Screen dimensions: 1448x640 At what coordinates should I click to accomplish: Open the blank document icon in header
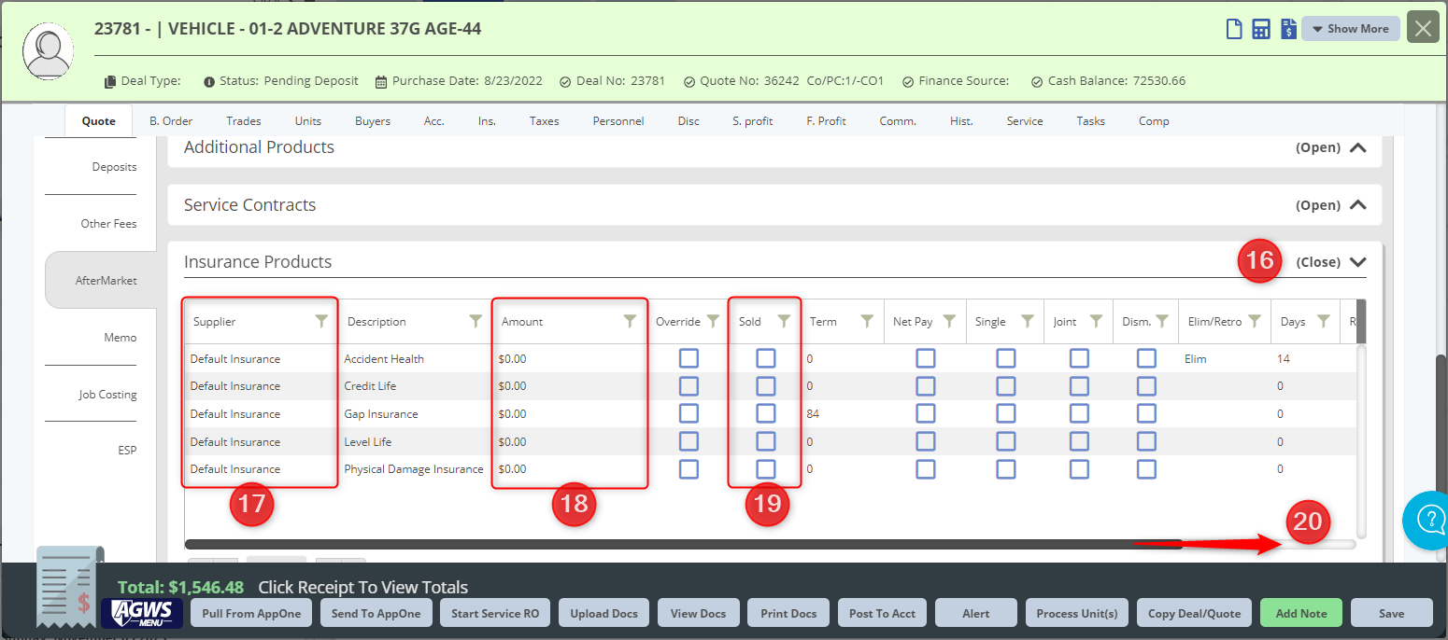pos(1234,29)
